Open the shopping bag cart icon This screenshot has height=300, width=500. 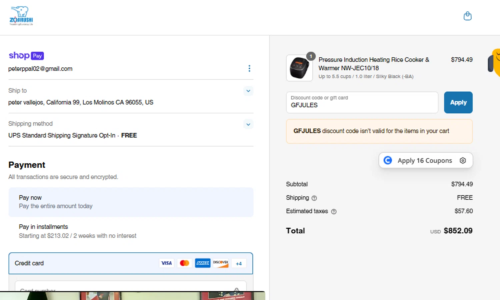[x=468, y=16]
